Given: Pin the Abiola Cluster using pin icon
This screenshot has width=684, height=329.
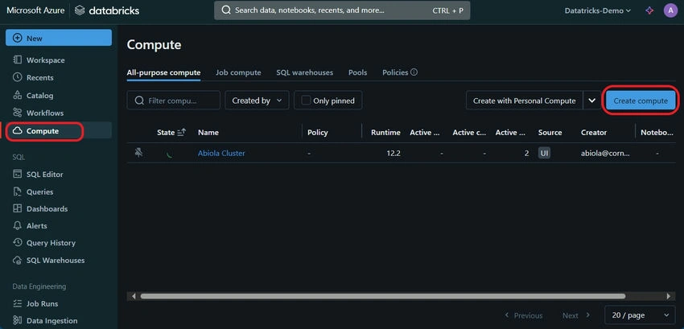Looking at the screenshot, I should (138, 153).
